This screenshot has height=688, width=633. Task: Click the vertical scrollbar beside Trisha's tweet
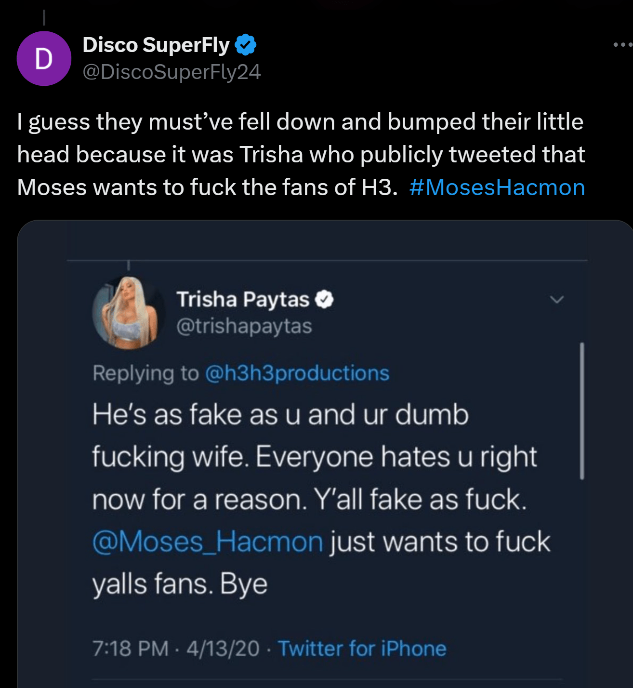(582, 410)
